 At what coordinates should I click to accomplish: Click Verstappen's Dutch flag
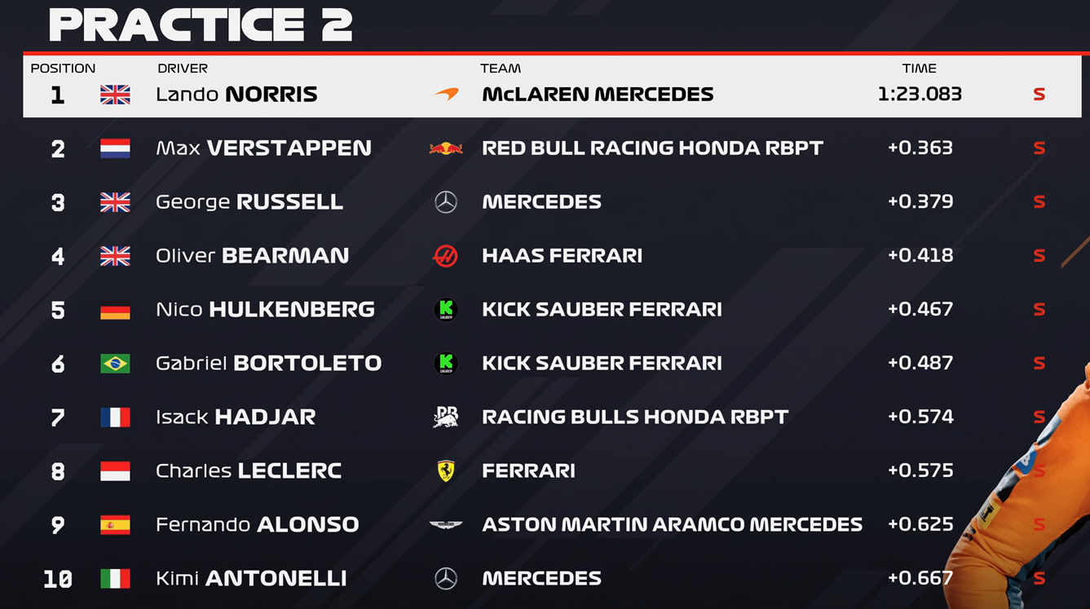pos(115,148)
